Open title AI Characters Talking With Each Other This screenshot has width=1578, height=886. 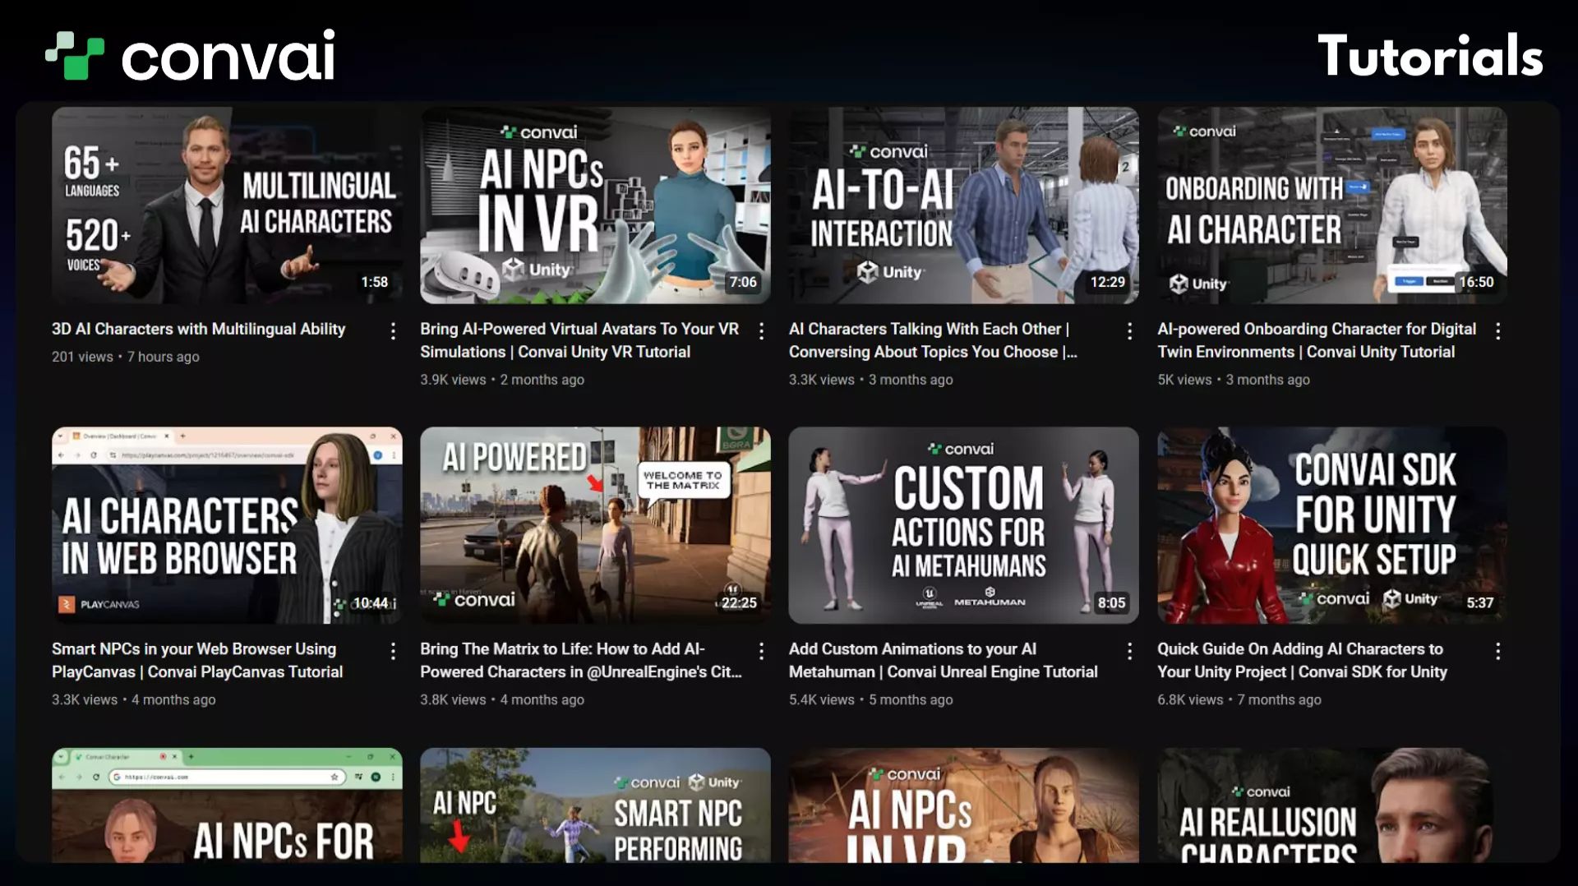tap(933, 340)
